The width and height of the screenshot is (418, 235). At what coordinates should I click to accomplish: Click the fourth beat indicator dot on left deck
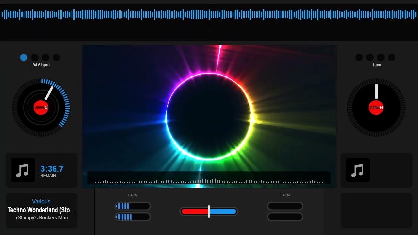(56, 57)
